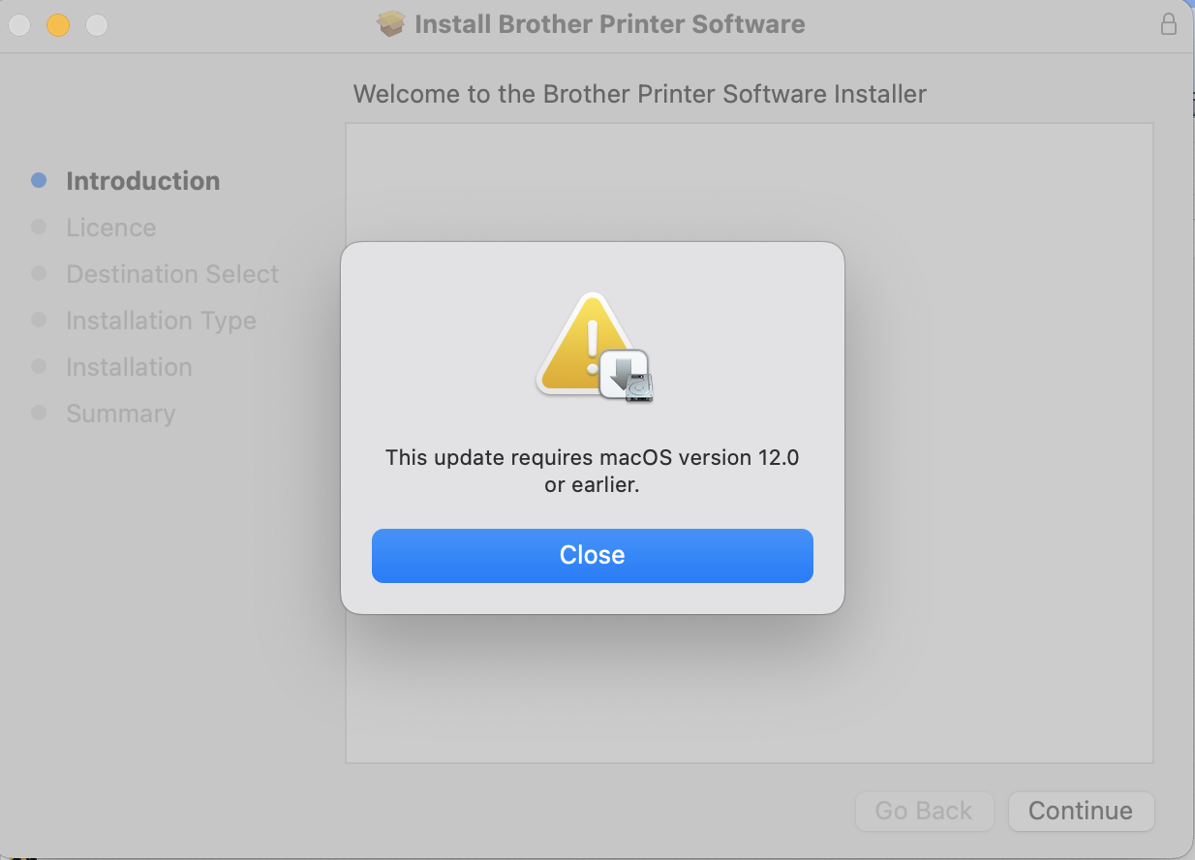This screenshot has width=1195, height=860.
Task: Click the Install Brother Printer Software window title
Action: click(x=609, y=24)
